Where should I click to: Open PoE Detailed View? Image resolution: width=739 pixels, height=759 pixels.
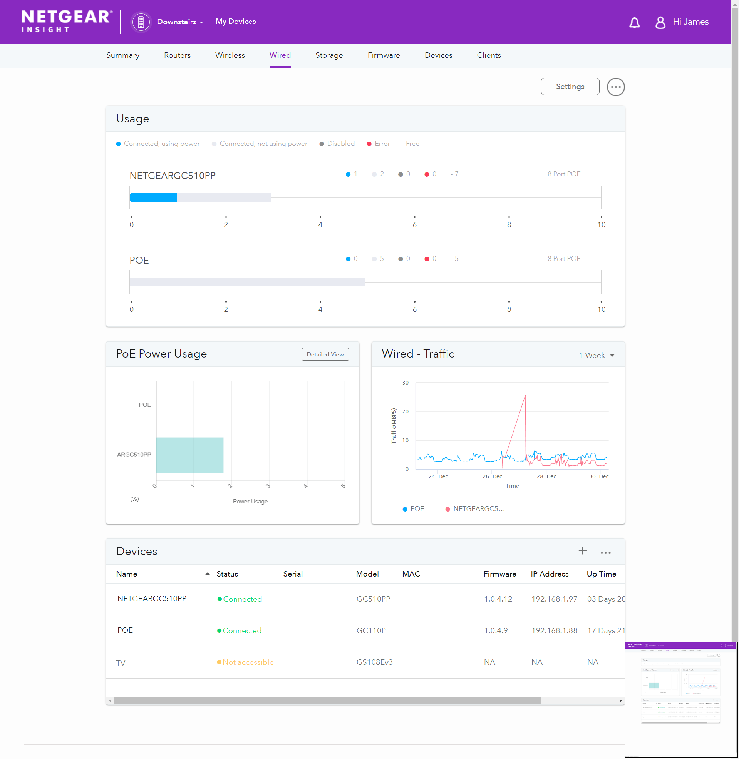pos(325,354)
